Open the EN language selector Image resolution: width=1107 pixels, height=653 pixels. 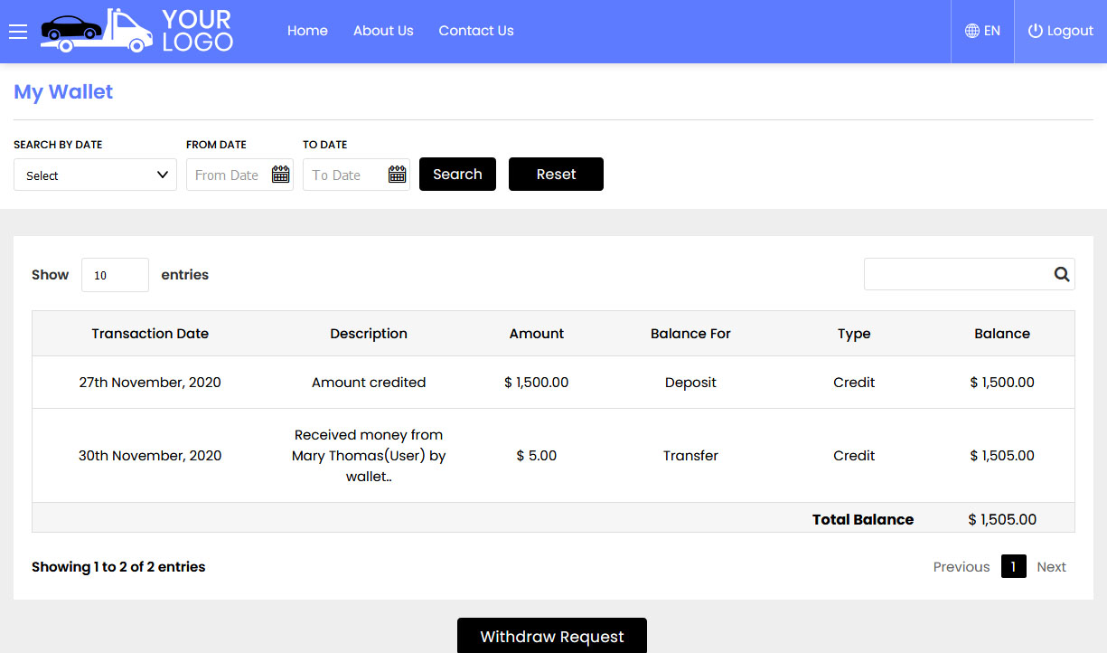(982, 31)
